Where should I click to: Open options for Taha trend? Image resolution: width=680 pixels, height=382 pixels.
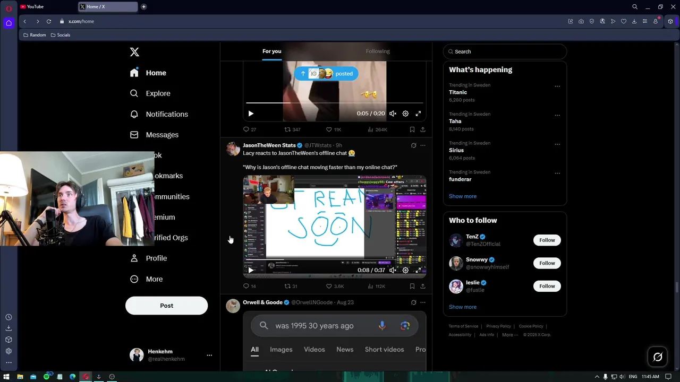click(x=557, y=115)
